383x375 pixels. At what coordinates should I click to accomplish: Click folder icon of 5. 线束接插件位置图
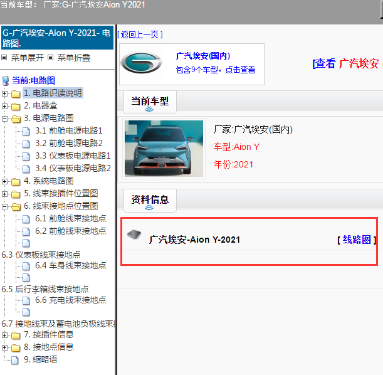click(16, 194)
